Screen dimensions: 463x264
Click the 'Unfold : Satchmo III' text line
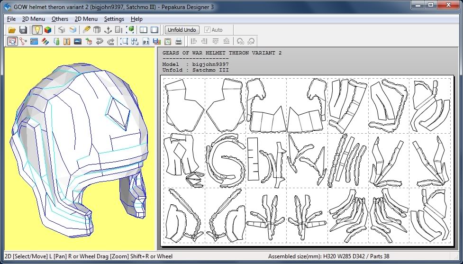pos(195,70)
